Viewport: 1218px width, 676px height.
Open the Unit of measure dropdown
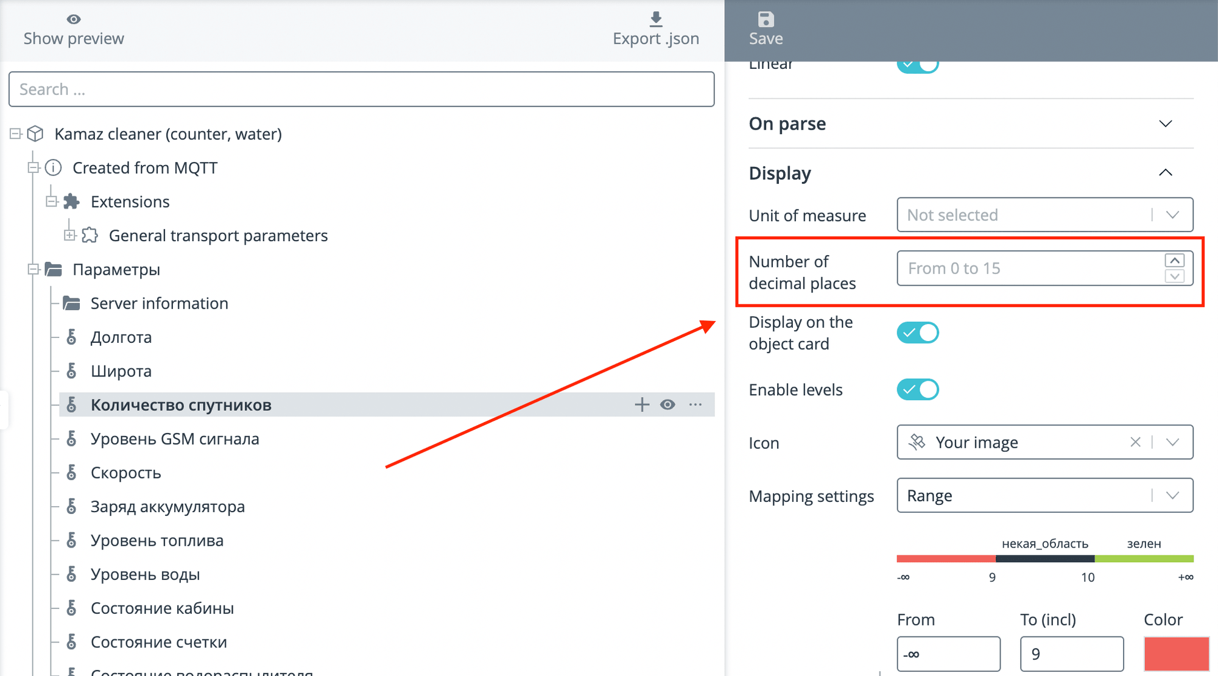[1044, 214]
